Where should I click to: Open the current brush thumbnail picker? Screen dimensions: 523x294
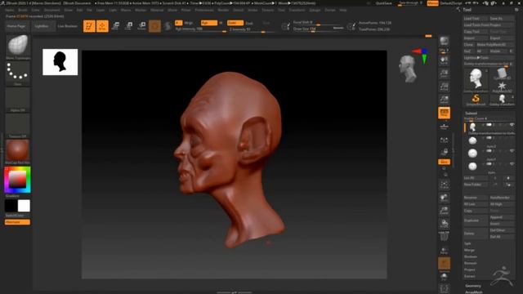18,45
